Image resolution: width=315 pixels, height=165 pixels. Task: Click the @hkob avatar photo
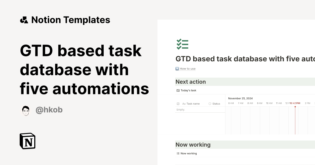[25, 110]
